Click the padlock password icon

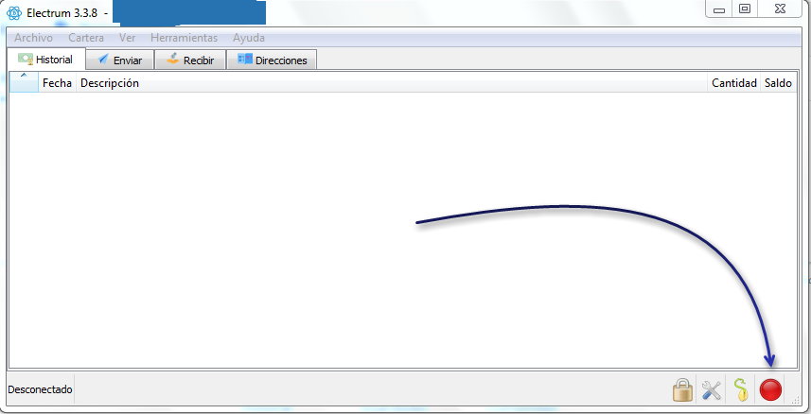point(682,389)
